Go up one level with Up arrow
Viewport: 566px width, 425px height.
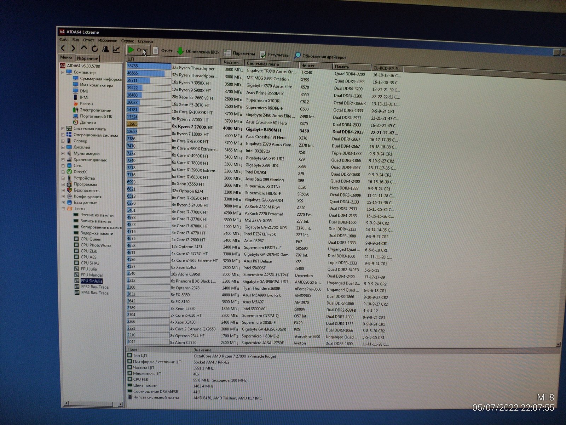[84, 49]
